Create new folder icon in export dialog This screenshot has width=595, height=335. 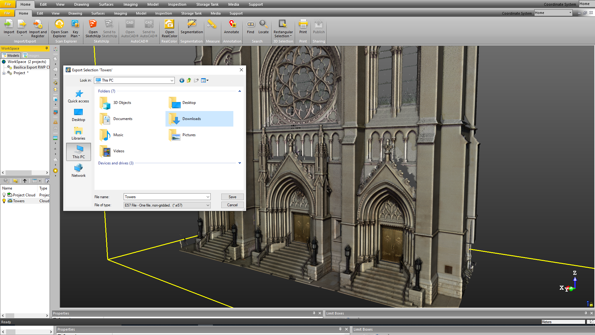coord(196,80)
